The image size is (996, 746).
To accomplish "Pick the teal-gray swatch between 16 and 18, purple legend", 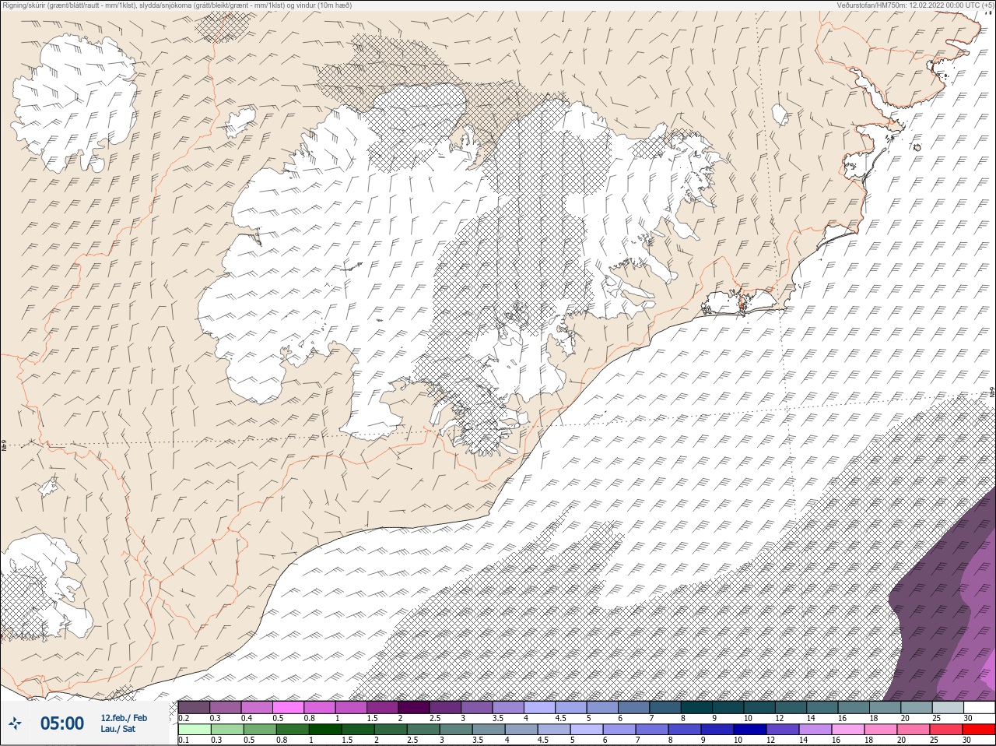I will pos(854,707).
